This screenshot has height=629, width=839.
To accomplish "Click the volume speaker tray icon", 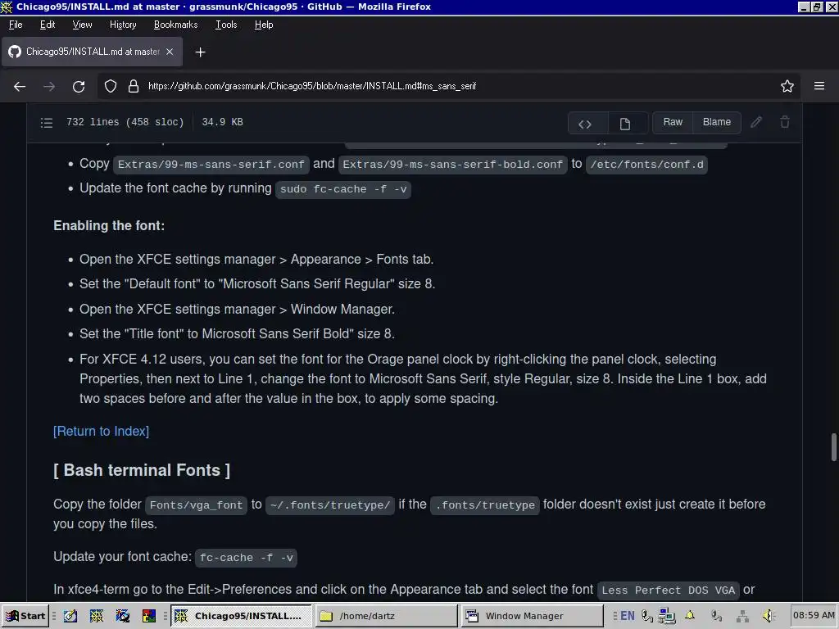I will (769, 616).
